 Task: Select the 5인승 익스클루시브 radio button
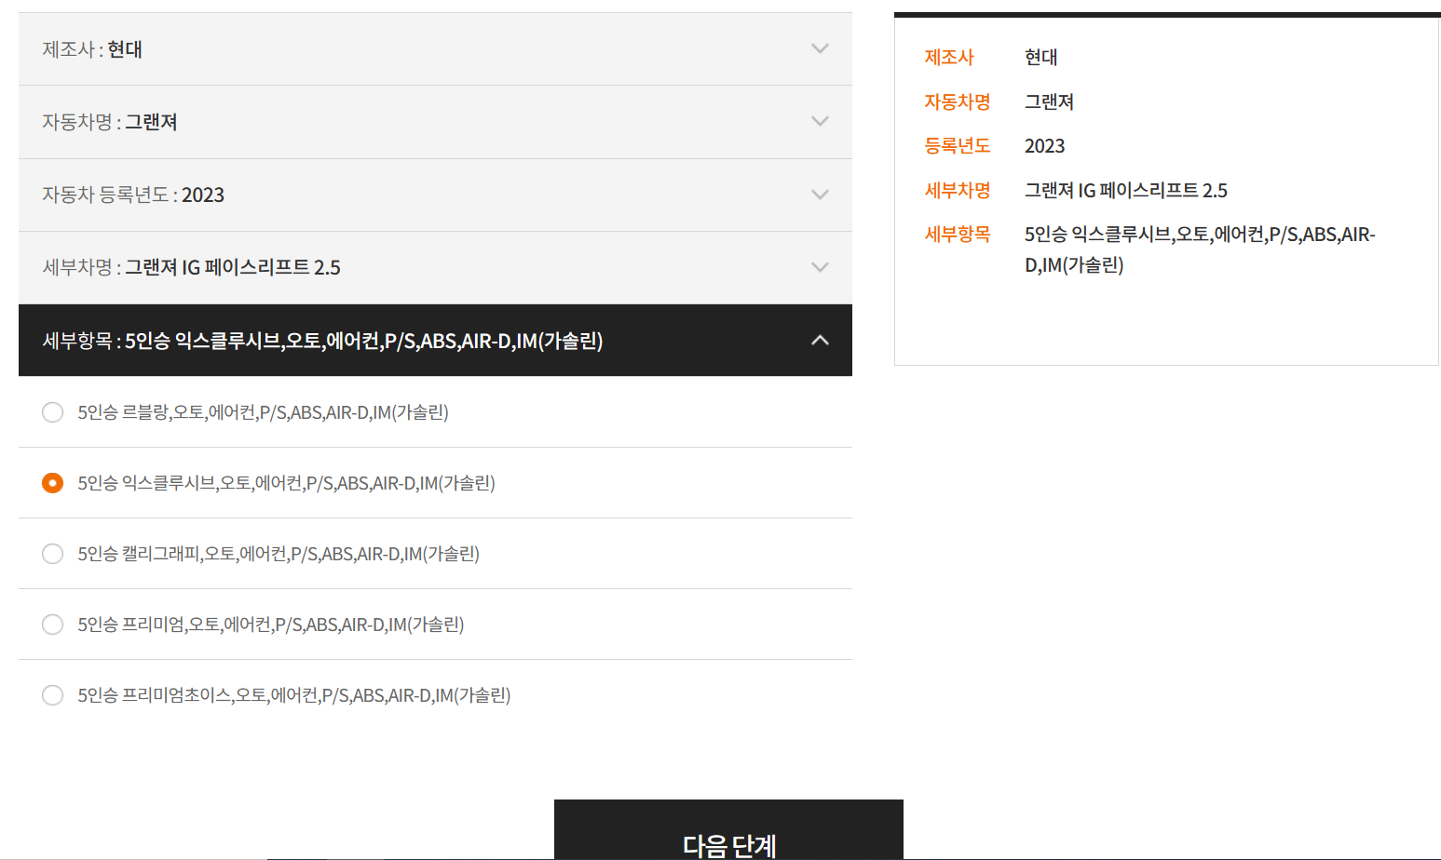click(x=53, y=483)
